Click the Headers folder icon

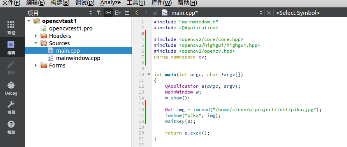(44, 36)
